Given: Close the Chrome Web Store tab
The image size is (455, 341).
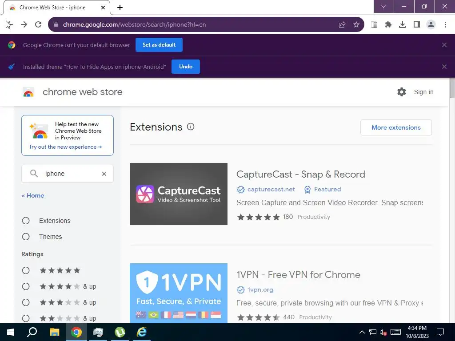Looking at the screenshot, I should pos(103,8).
